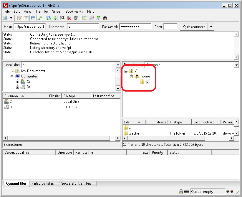Image resolution: width=242 pixels, height=197 pixels.
Task: Click the green activity indicator light
Action: pos(228,191)
